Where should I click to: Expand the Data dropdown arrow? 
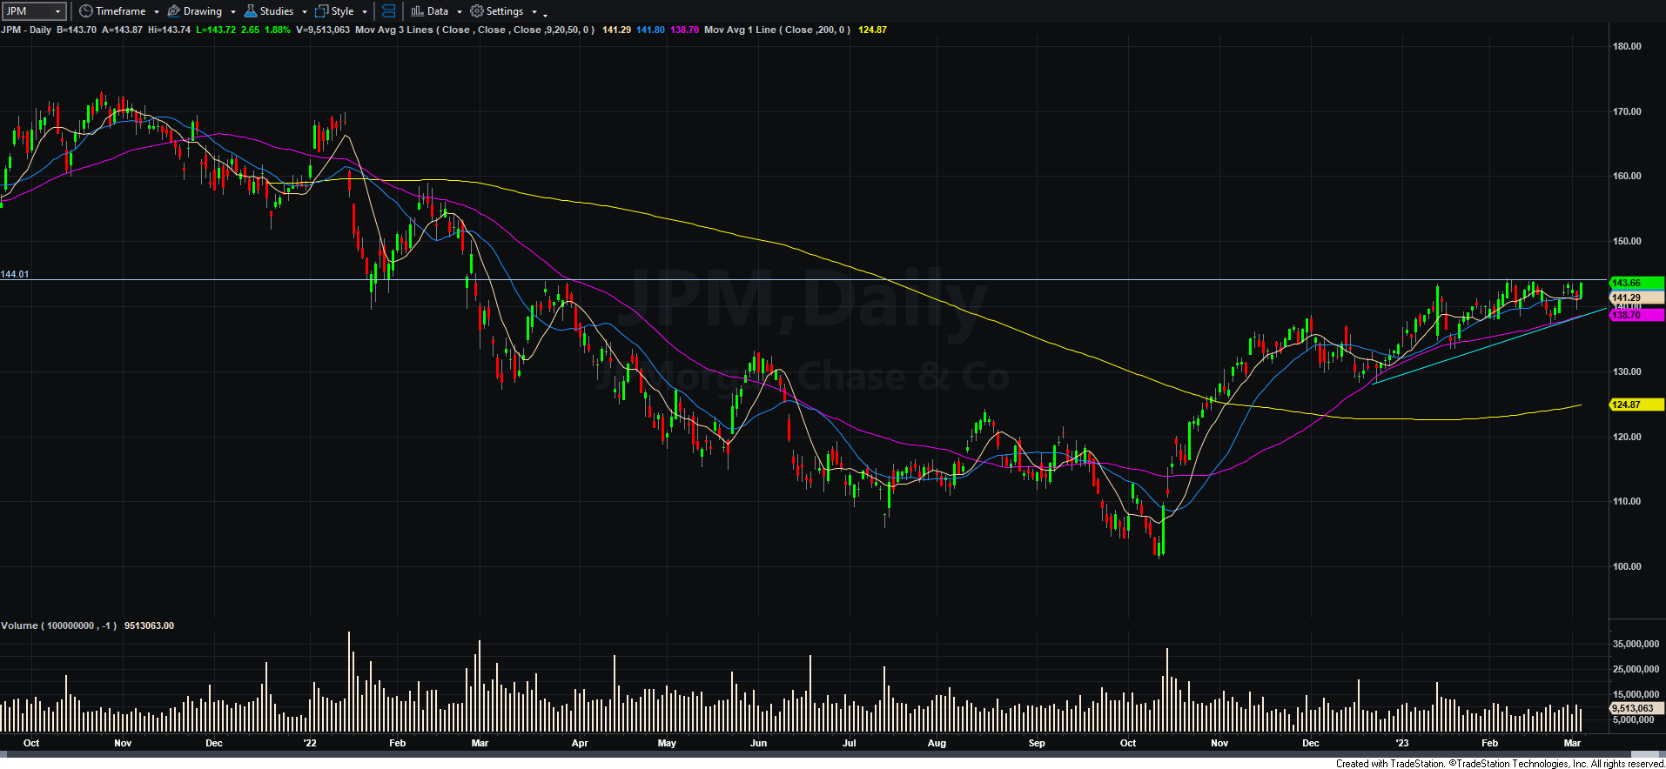point(460,12)
